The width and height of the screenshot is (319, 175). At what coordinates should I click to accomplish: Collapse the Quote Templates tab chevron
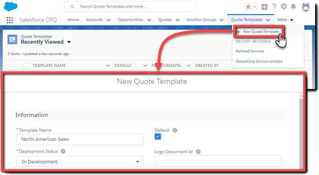click(x=268, y=20)
